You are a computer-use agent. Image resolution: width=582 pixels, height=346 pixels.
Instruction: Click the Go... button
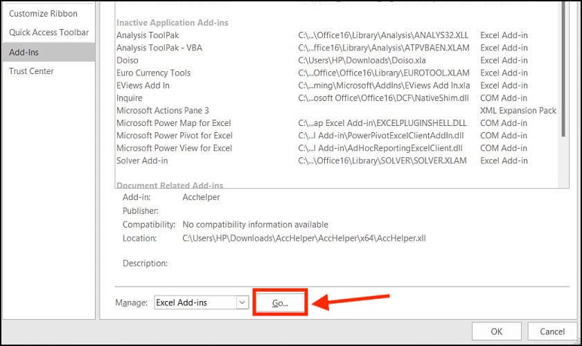click(x=280, y=302)
